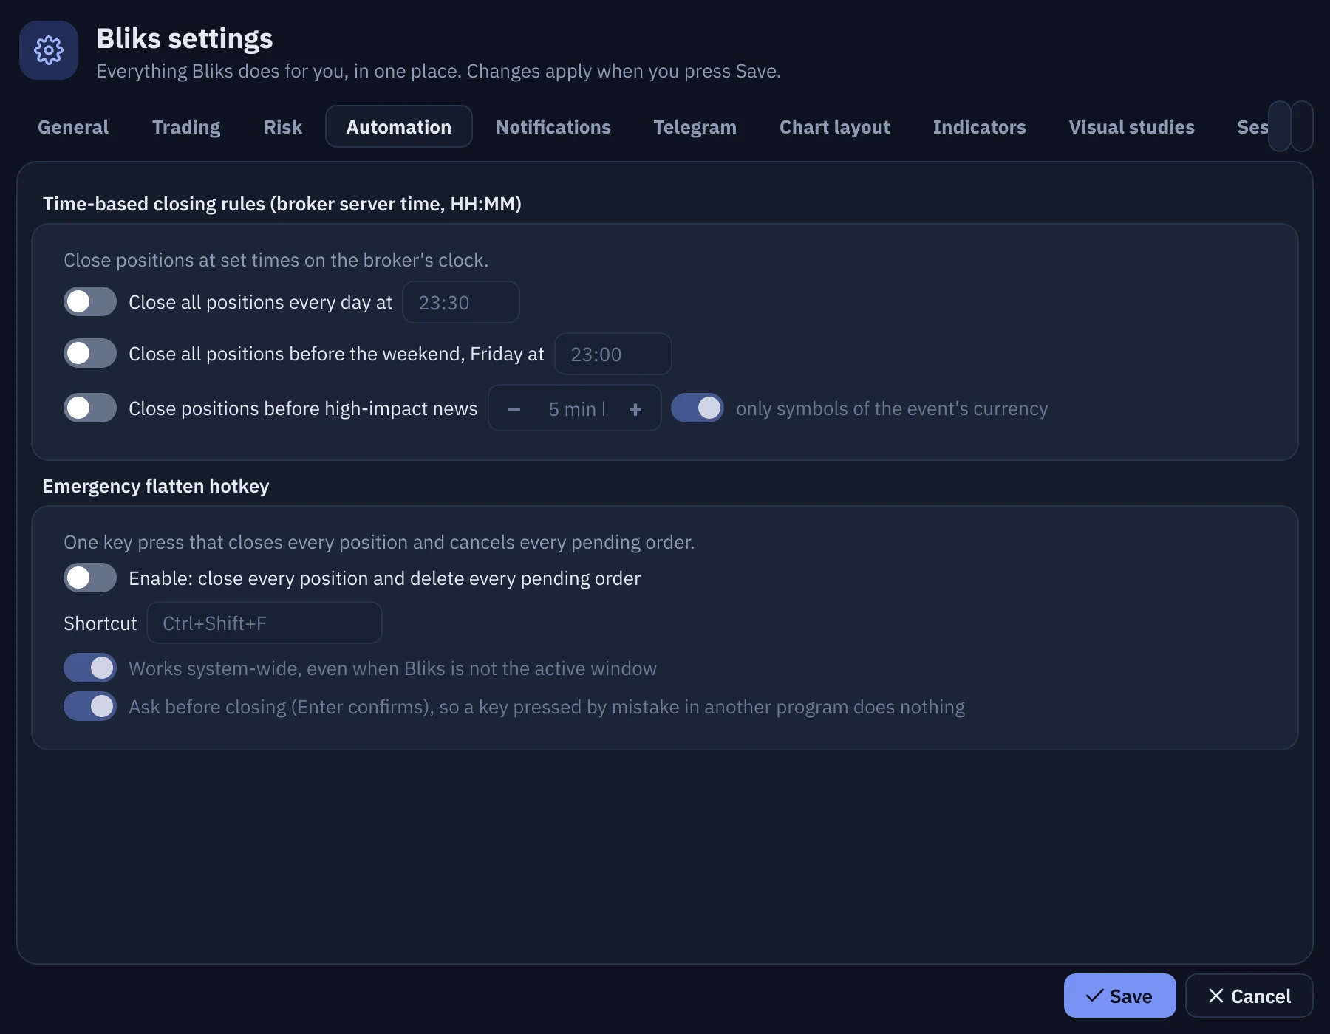Click the 'Everything Bliks does for you' subtitle

tap(439, 71)
